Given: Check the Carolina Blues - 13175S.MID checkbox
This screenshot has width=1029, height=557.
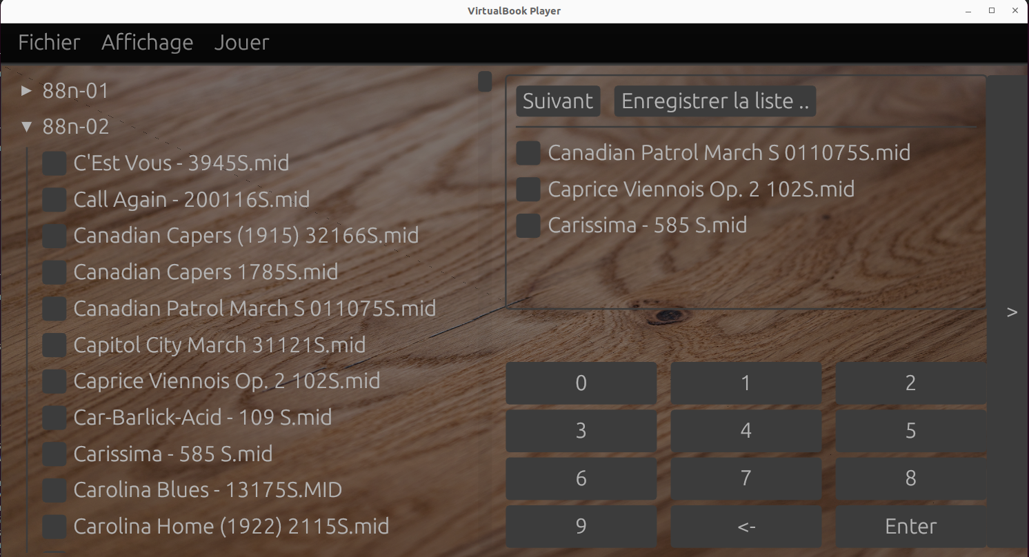Looking at the screenshot, I should pos(54,490).
